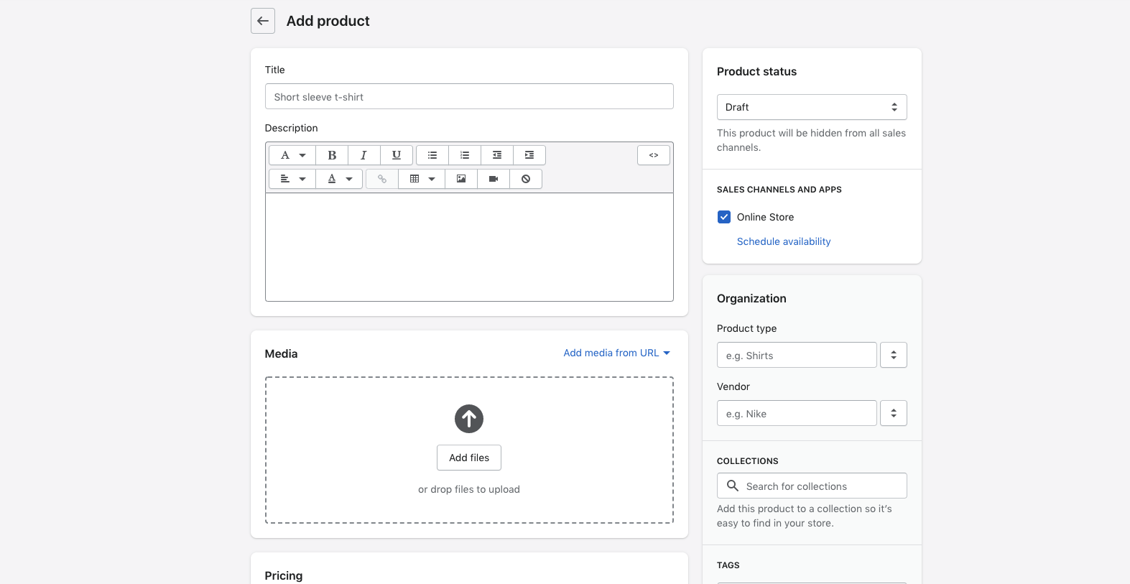
Task: Click the Add files button
Action: pyautogui.click(x=469, y=458)
